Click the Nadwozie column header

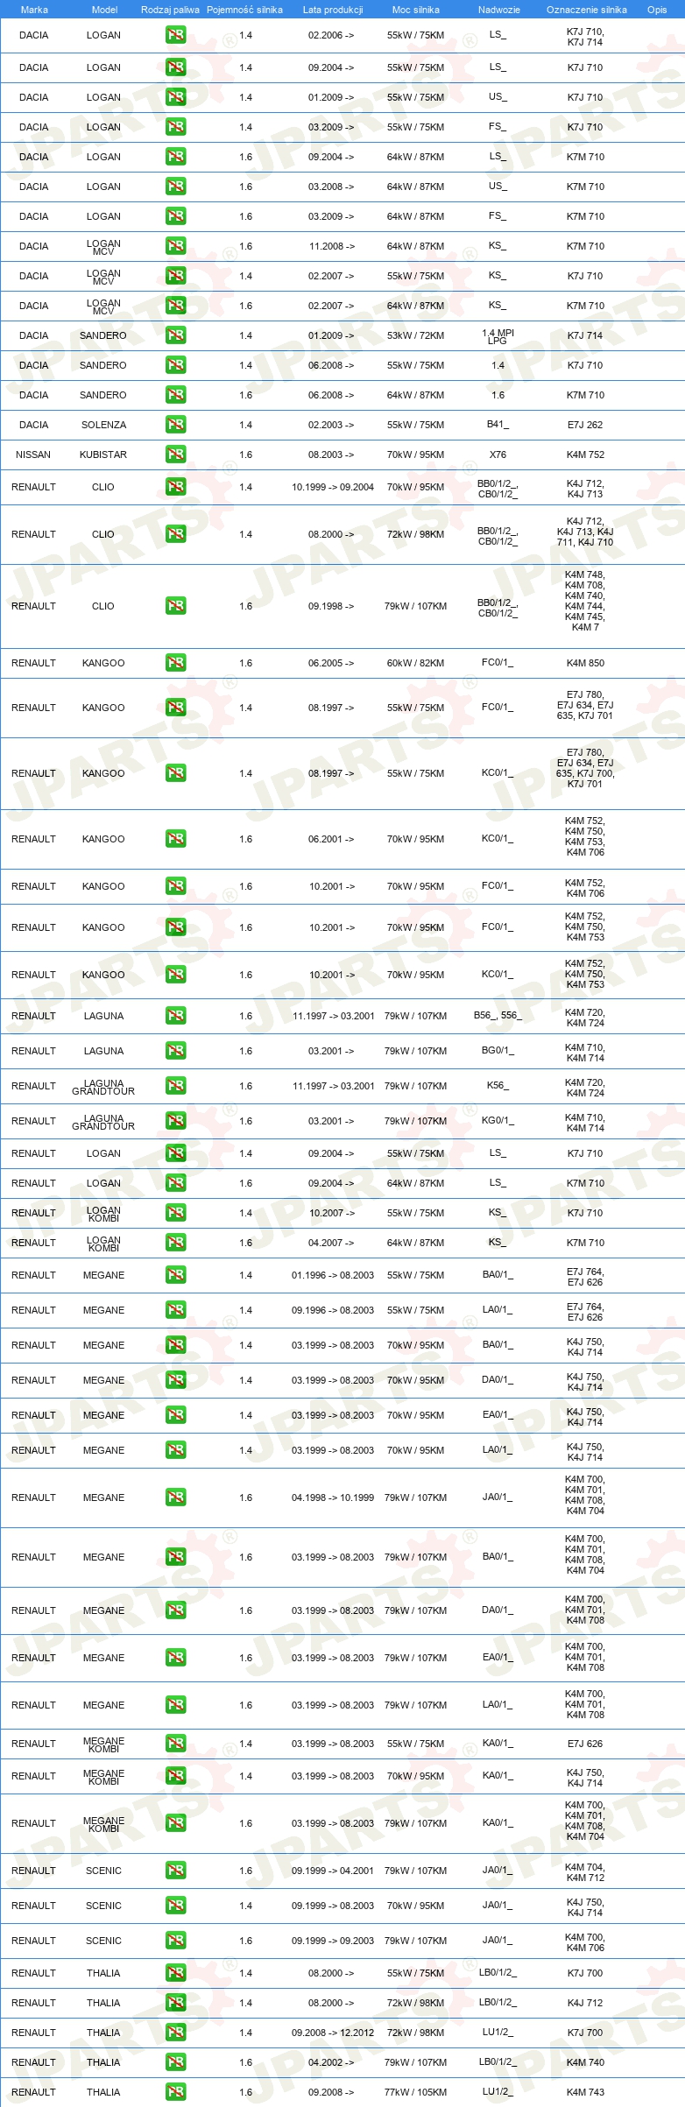point(499,10)
